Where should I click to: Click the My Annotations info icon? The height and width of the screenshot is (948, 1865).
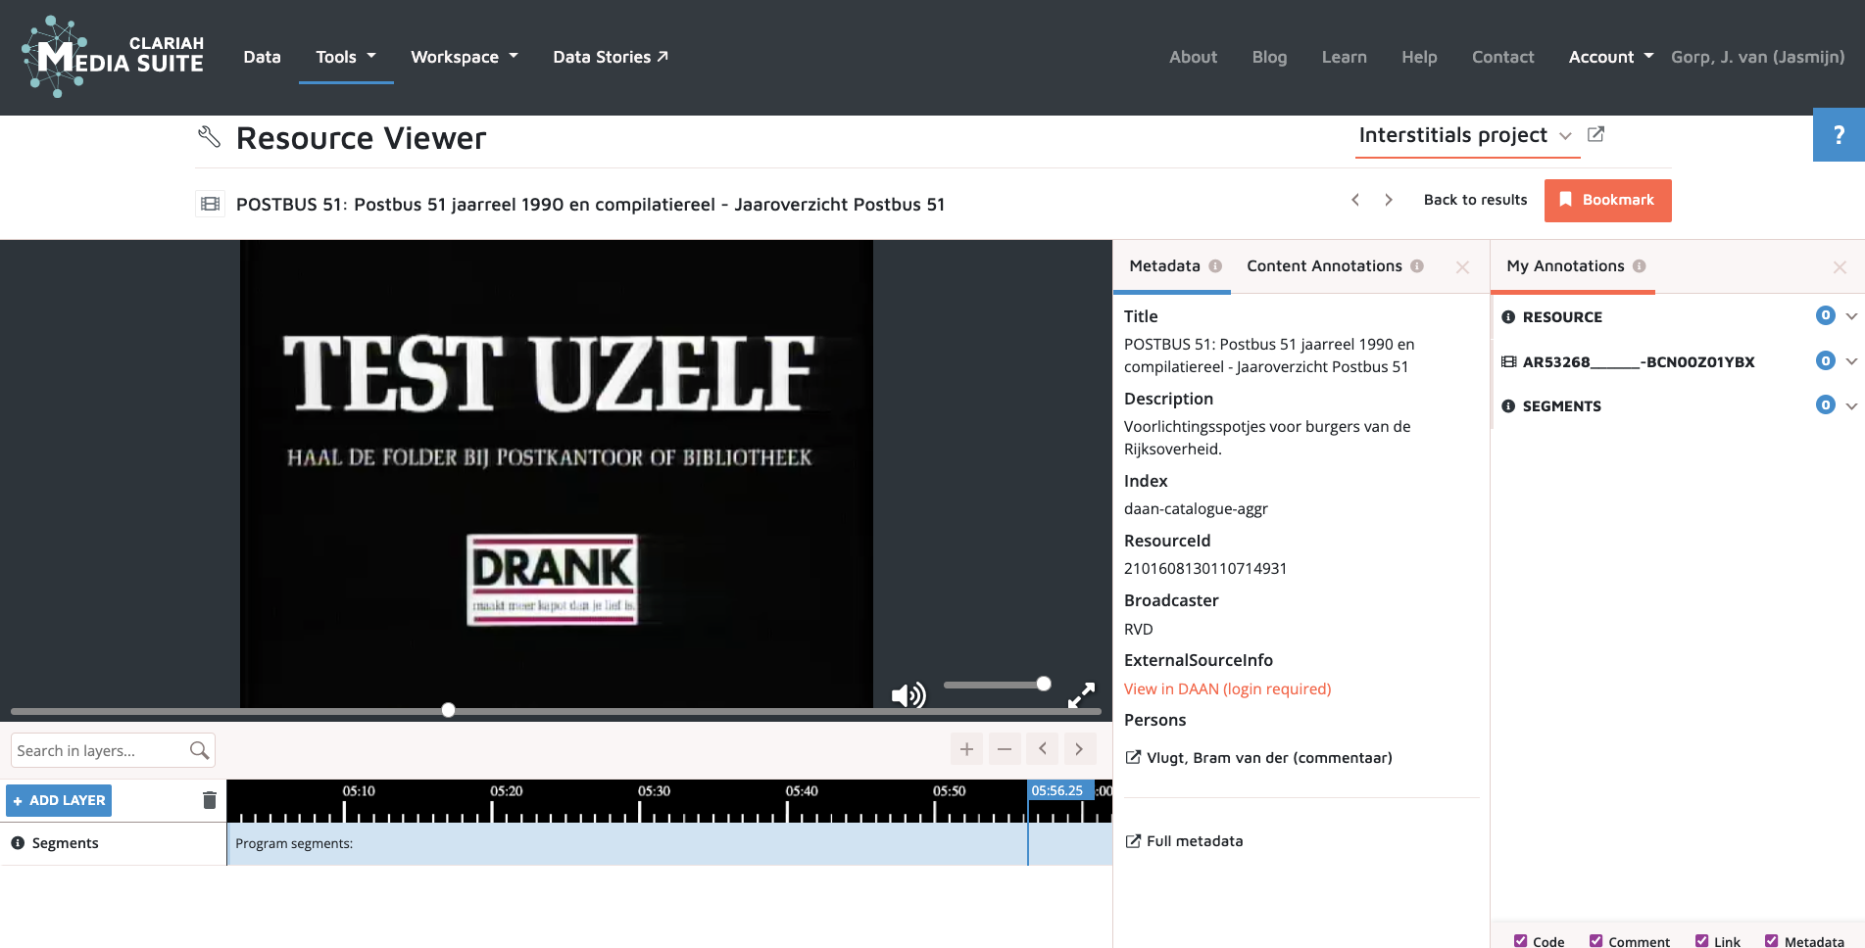pyautogui.click(x=1640, y=266)
